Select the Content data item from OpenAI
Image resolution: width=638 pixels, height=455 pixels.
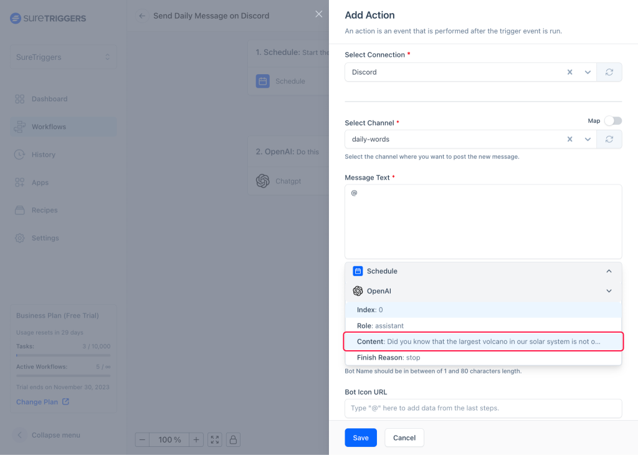[483, 341]
